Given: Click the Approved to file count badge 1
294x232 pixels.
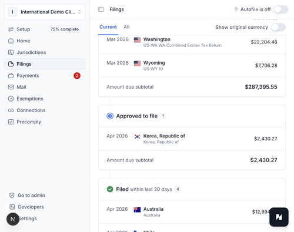Looking at the screenshot, I should click(x=163, y=116).
